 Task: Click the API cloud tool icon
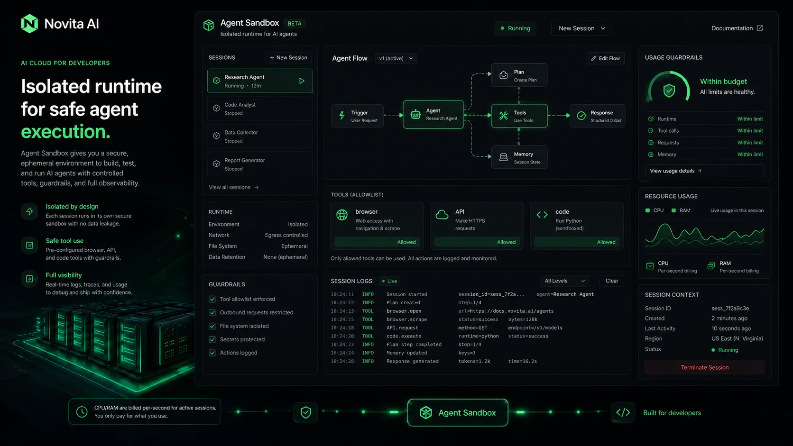442,215
